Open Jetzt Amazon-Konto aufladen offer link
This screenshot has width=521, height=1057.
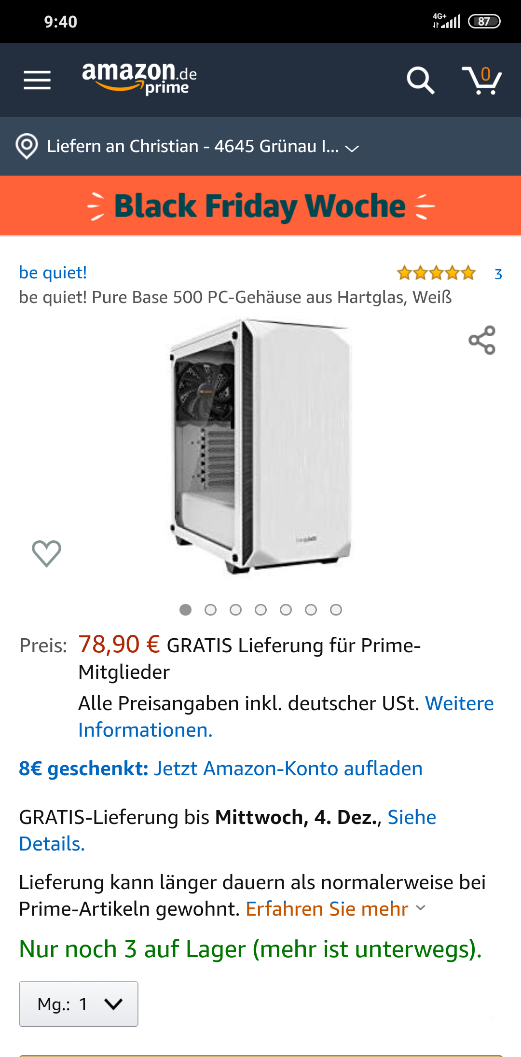click(x=288, y=769)
